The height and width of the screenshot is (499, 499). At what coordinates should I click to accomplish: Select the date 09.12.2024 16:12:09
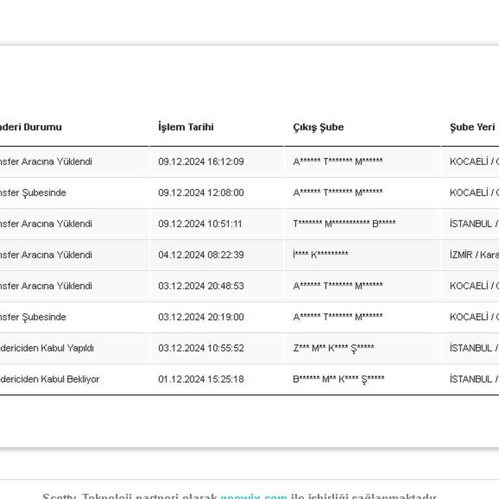pyautogui.click(x=201, y=162)
